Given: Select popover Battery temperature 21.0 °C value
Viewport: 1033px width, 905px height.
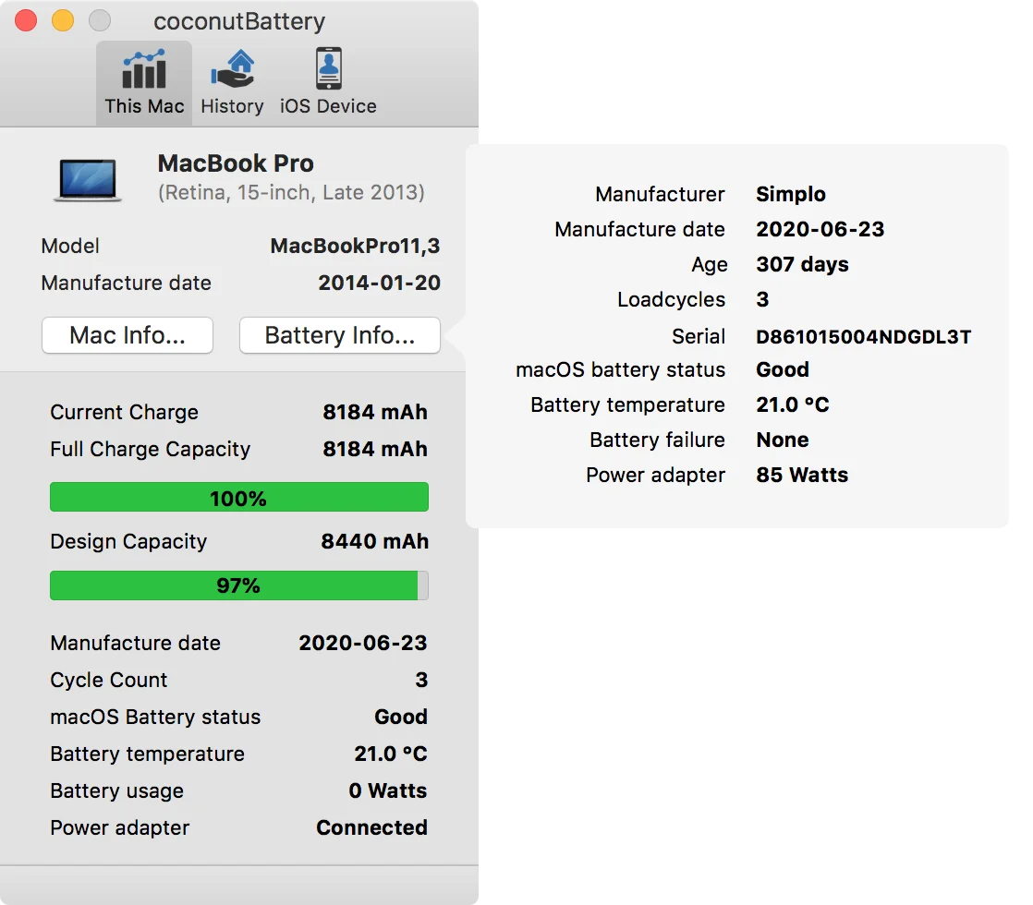Looking at the screenshot, I should [x=793, y=404].
